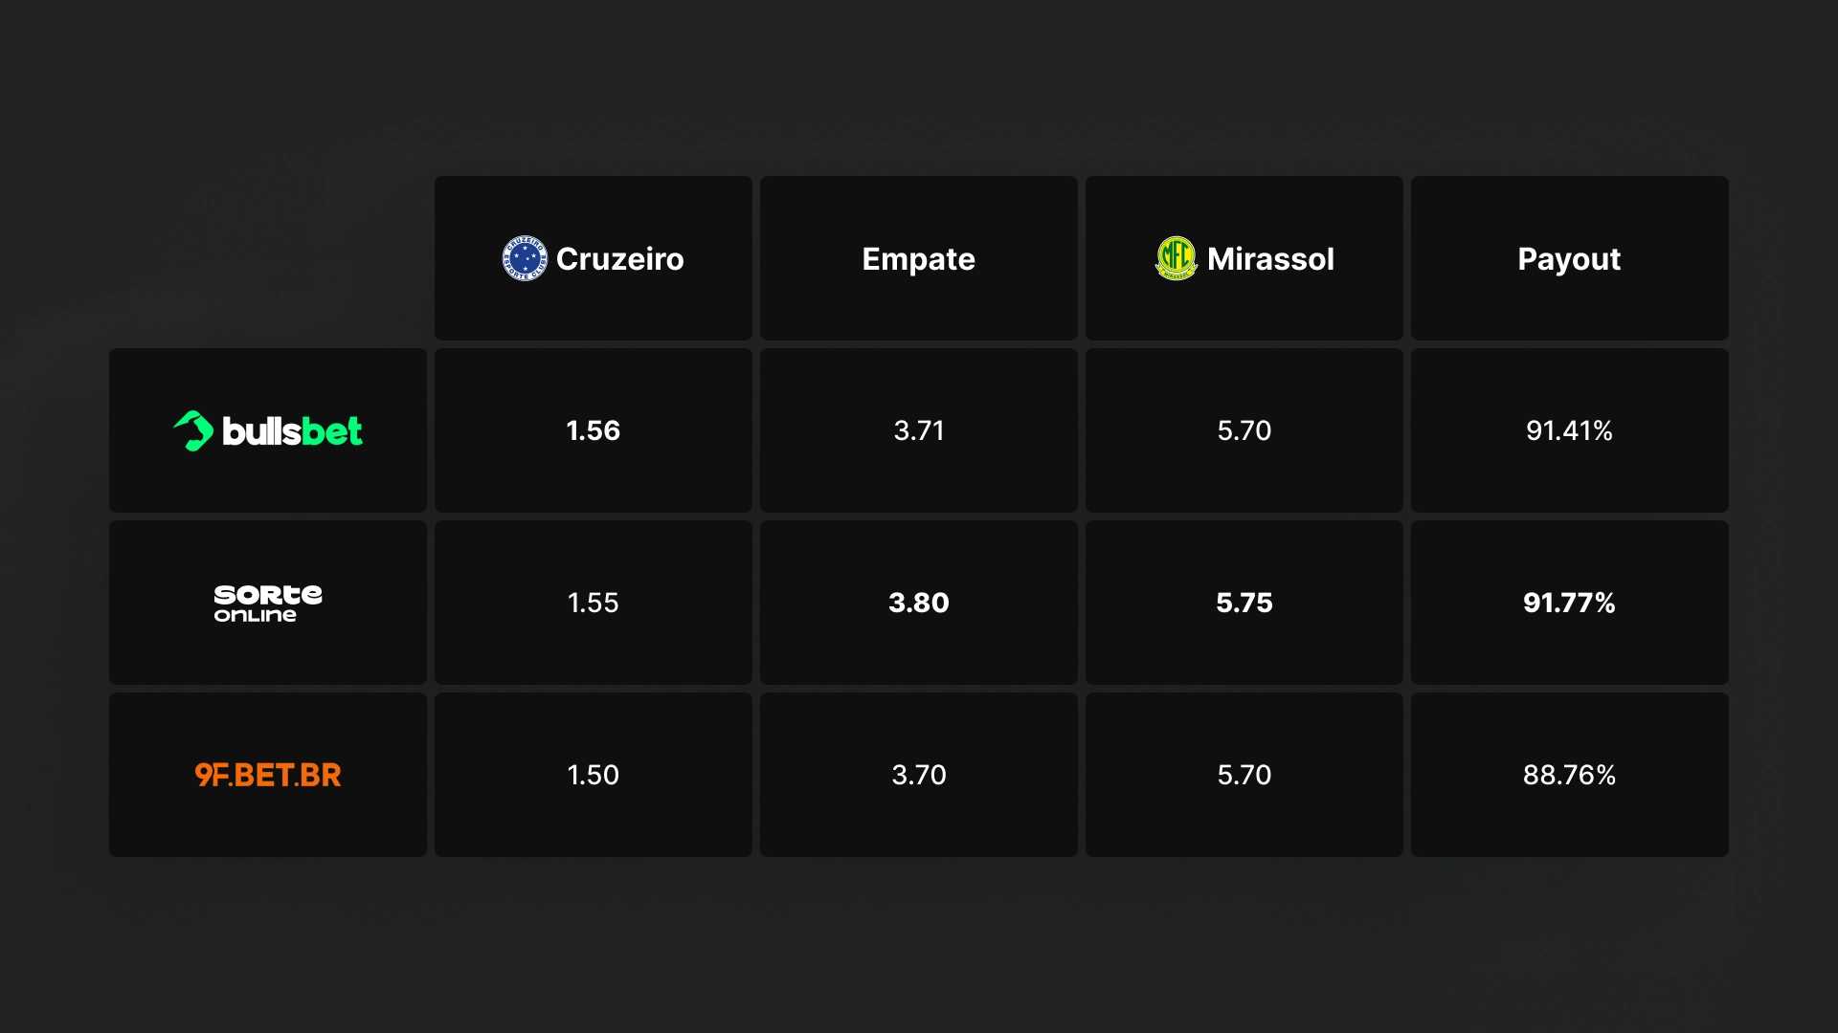Open the 9F.BET.BR logo

[268, 775]
